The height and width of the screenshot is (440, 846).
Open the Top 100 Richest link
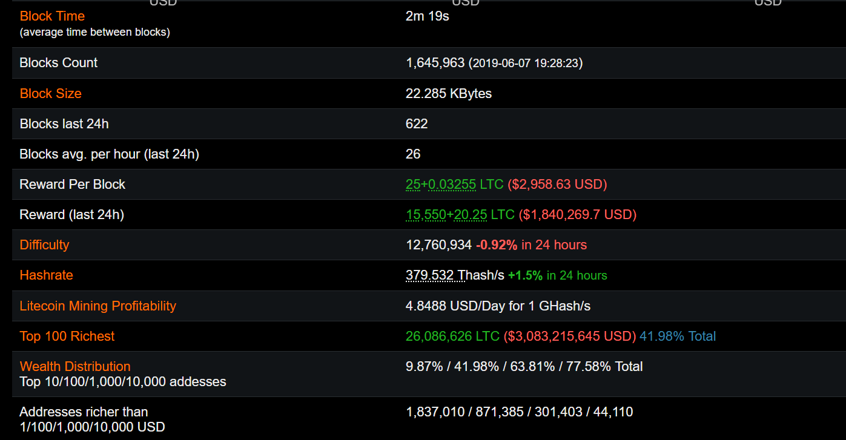[x=67, y=336]
